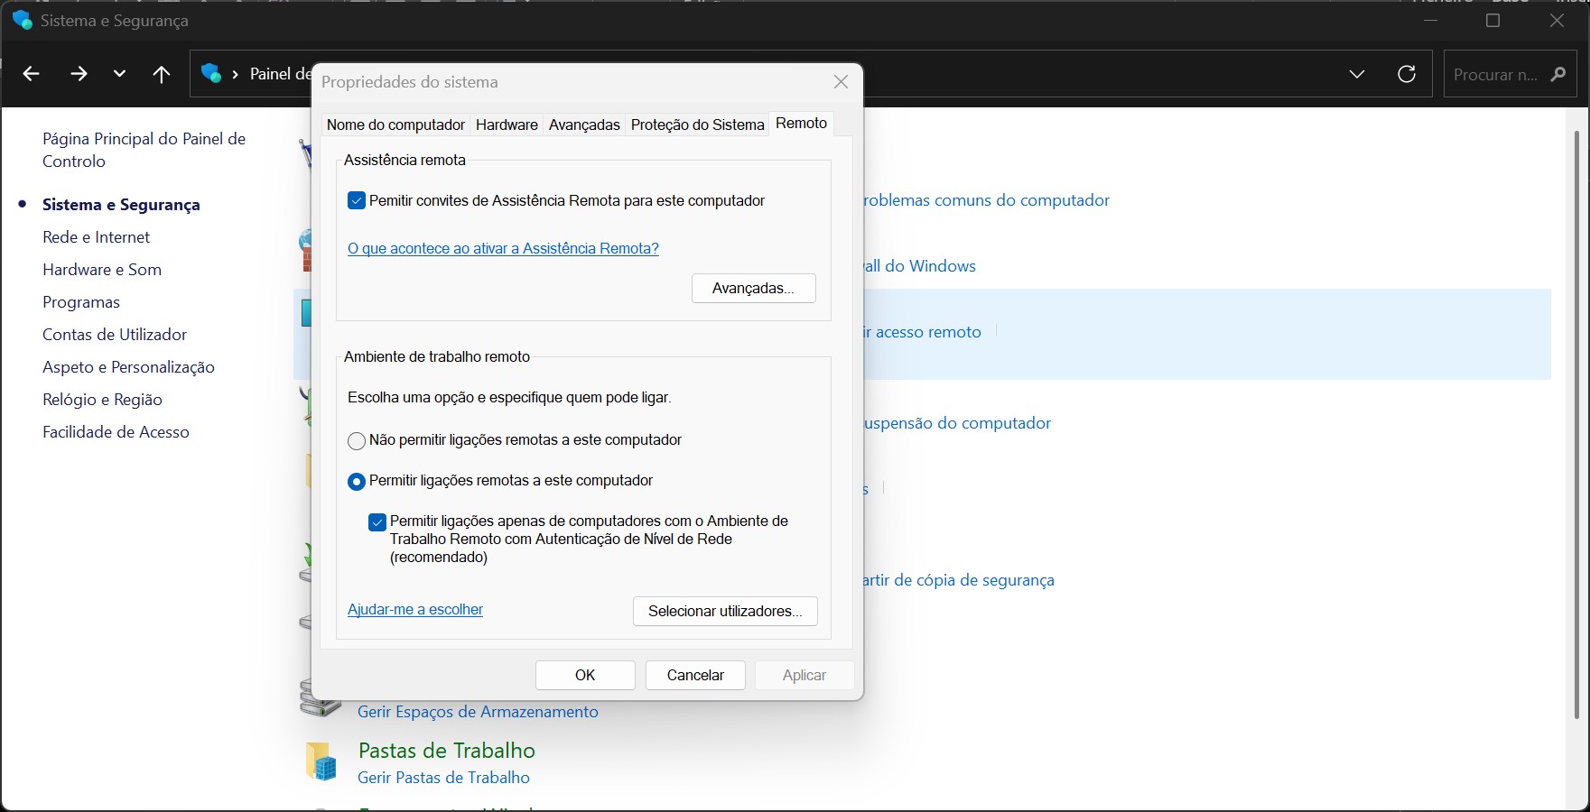The height and width of the screenshot is (812, 1590).
Task: Open the Proteção do Sistema tab
Action: [697, 125]
